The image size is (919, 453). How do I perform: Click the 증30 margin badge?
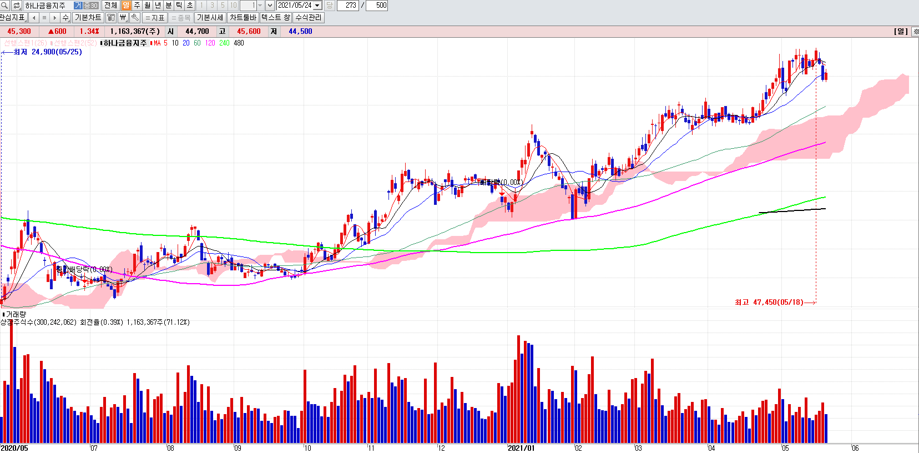pyautogui.click(x=90, y=6)
